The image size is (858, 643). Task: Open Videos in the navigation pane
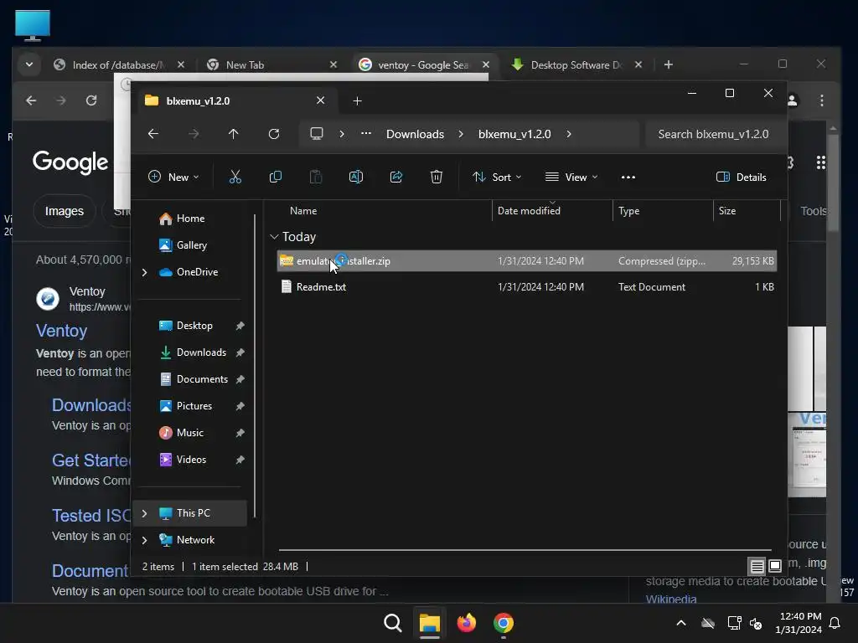(x=191, y=460)
